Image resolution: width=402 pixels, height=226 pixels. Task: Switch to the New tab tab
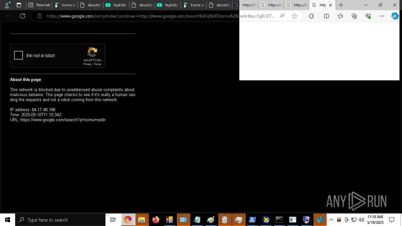pos(39,5)
